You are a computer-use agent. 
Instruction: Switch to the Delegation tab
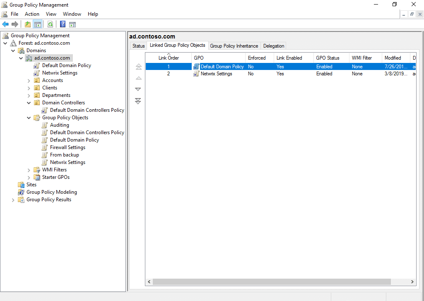[x=274, y=46]
